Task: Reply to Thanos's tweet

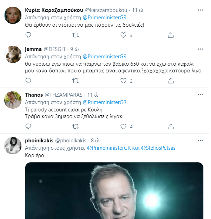Action: pos(29,127)
